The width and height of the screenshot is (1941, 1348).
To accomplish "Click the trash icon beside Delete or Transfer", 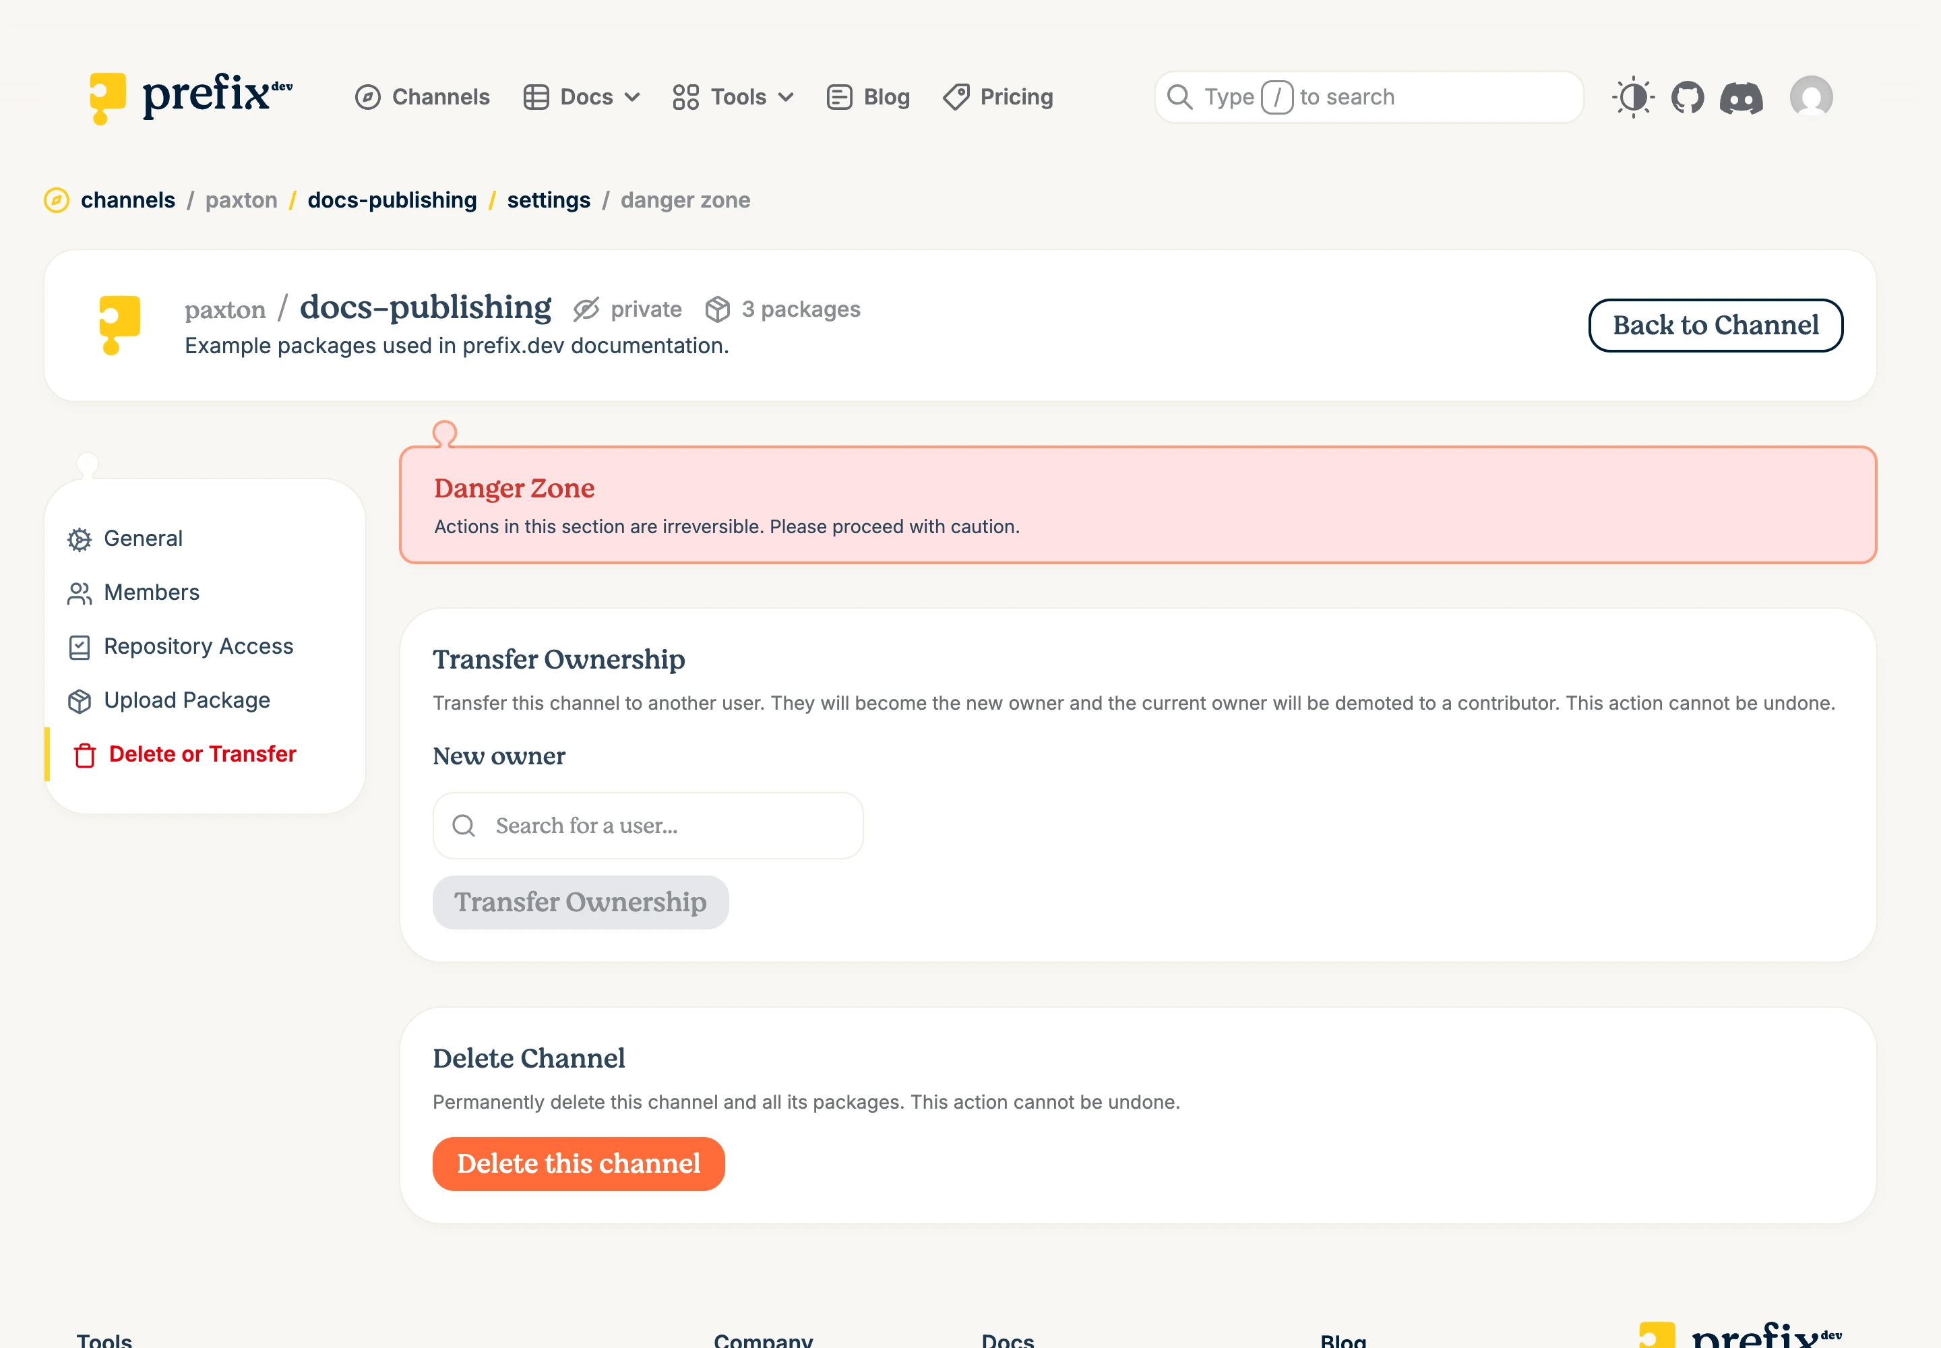I will click(84, 755).
